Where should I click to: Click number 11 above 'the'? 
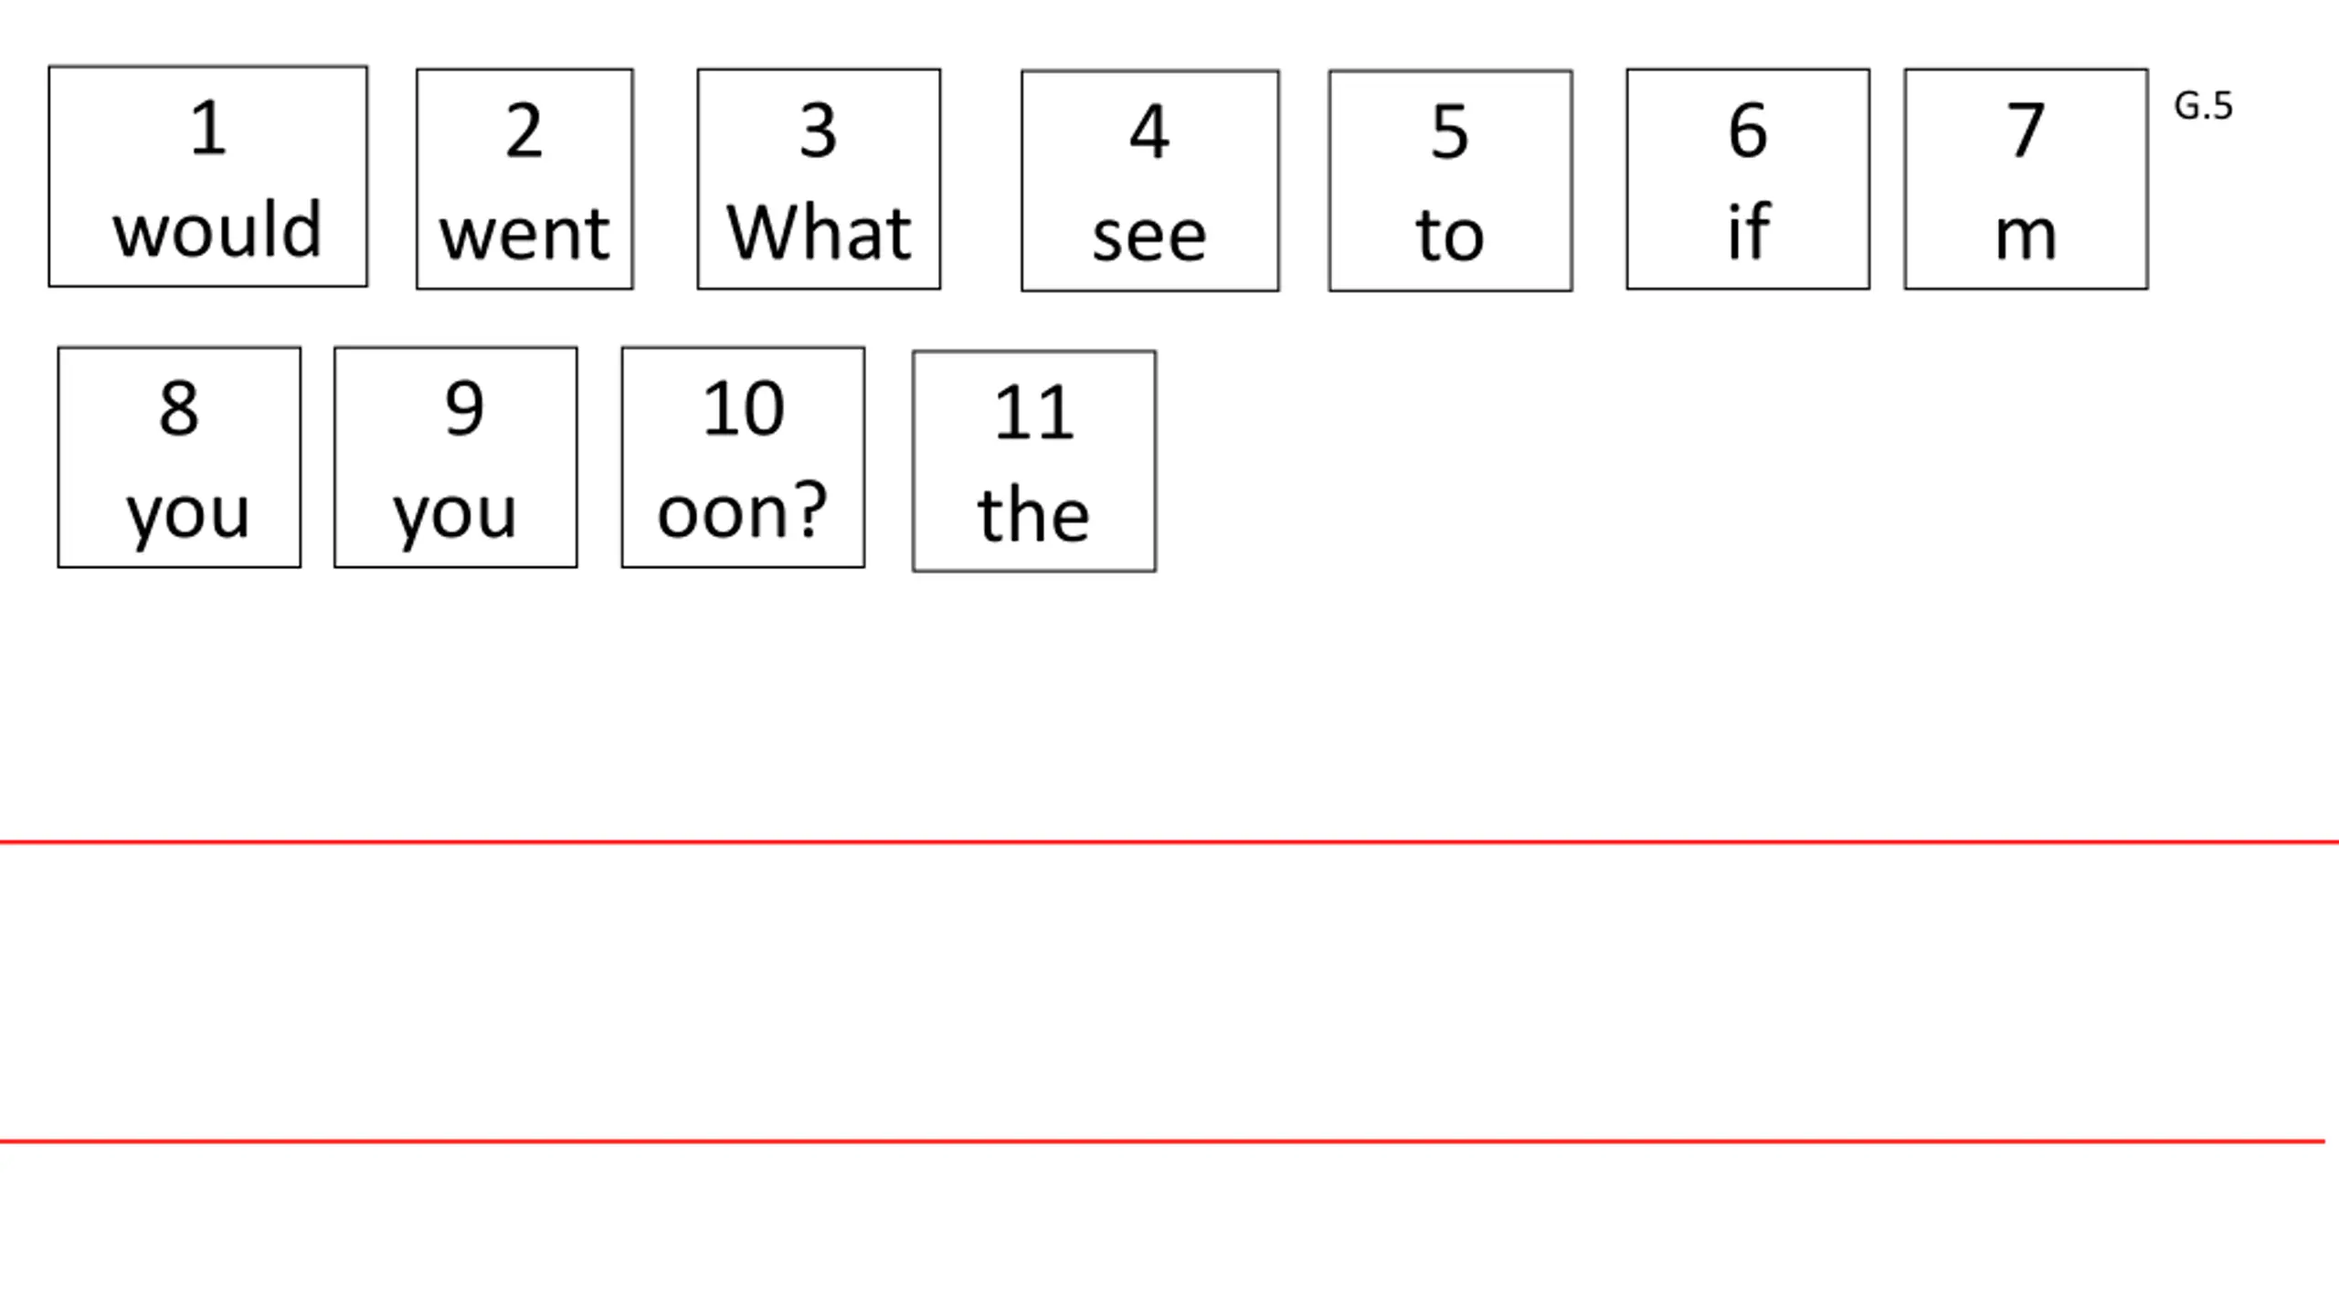[x=1034, y=413]
